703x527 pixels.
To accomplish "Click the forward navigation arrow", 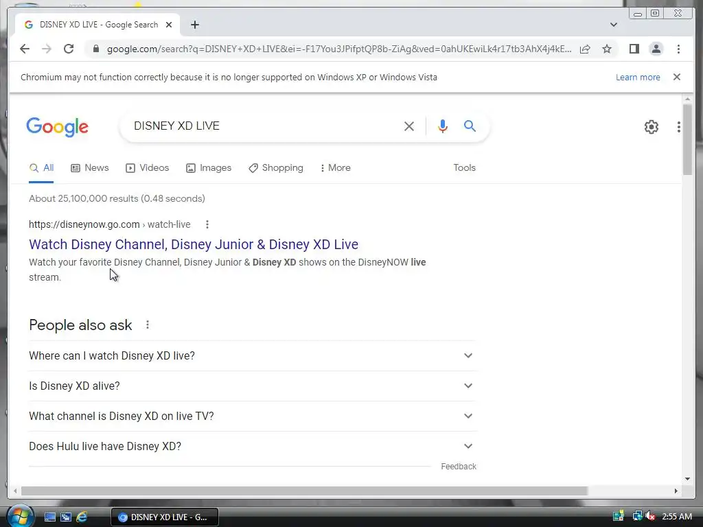I will 47,49.
